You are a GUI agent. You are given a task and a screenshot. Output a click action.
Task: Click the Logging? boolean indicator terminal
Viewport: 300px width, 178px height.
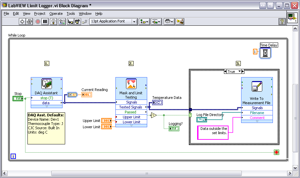(174, 128)
